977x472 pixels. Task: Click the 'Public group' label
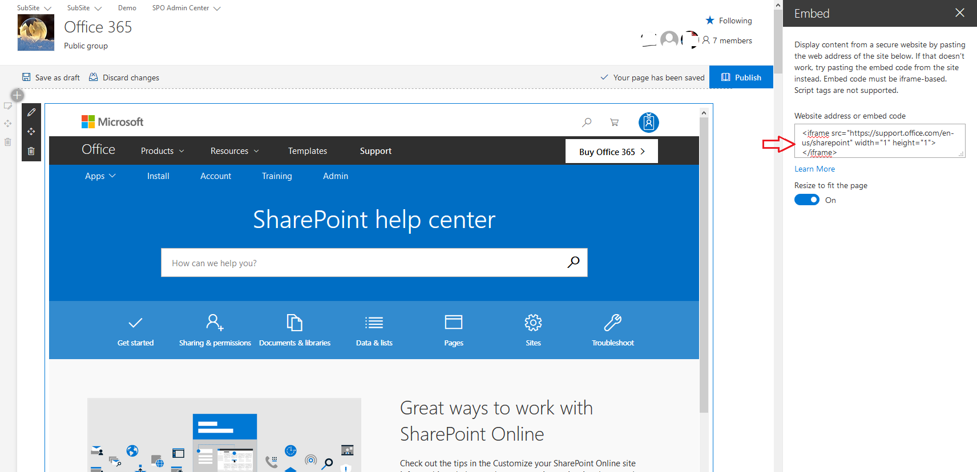coord(86,46)
